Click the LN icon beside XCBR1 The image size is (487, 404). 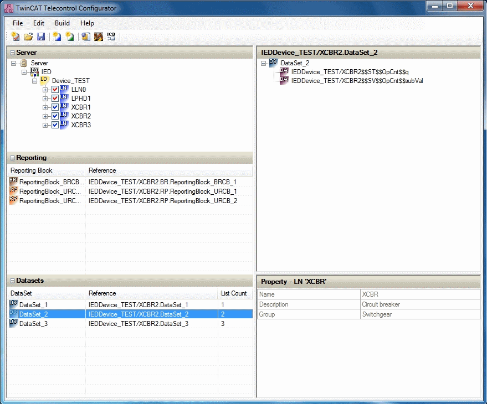(x=64, y=107)
